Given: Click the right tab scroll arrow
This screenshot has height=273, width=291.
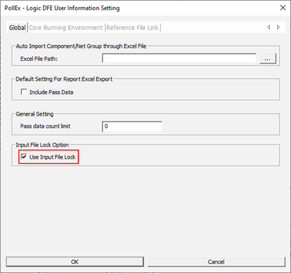Looking at the screenshot, I should [x=279, y=27].
